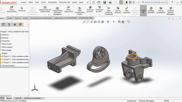Screen dimensions: 182x102
Task: Expand Padrão linear dropdown arrow
Action: 45,14
